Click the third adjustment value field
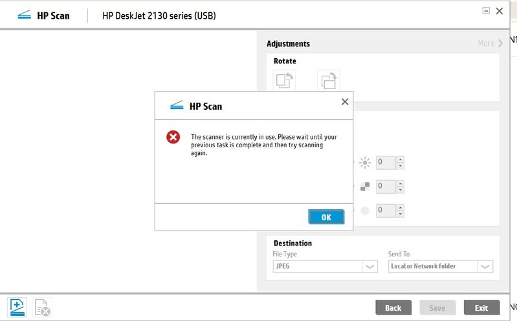Screen dimensions: 517x323 click(x=386, y=211)
